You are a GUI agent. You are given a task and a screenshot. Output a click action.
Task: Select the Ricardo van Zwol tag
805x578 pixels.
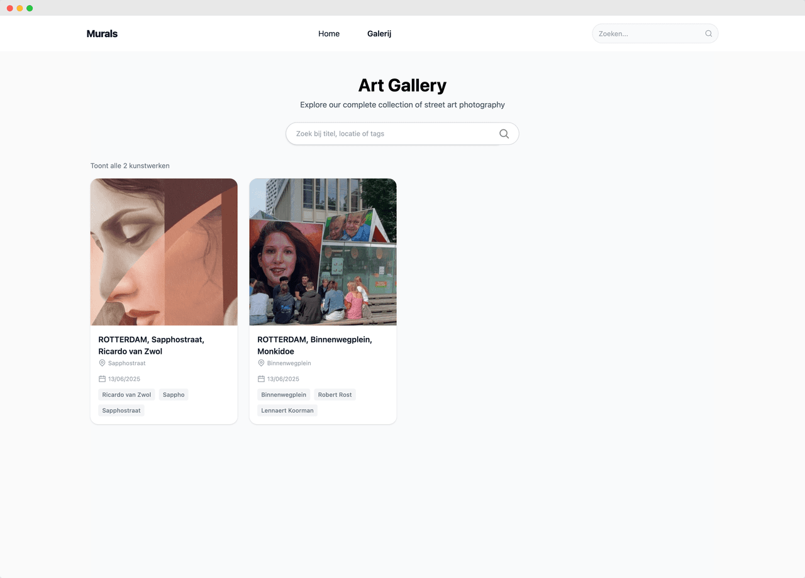click(x=126, y=395)
